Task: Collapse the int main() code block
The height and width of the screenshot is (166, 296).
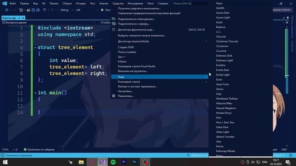Action: [x=35, y=93]
